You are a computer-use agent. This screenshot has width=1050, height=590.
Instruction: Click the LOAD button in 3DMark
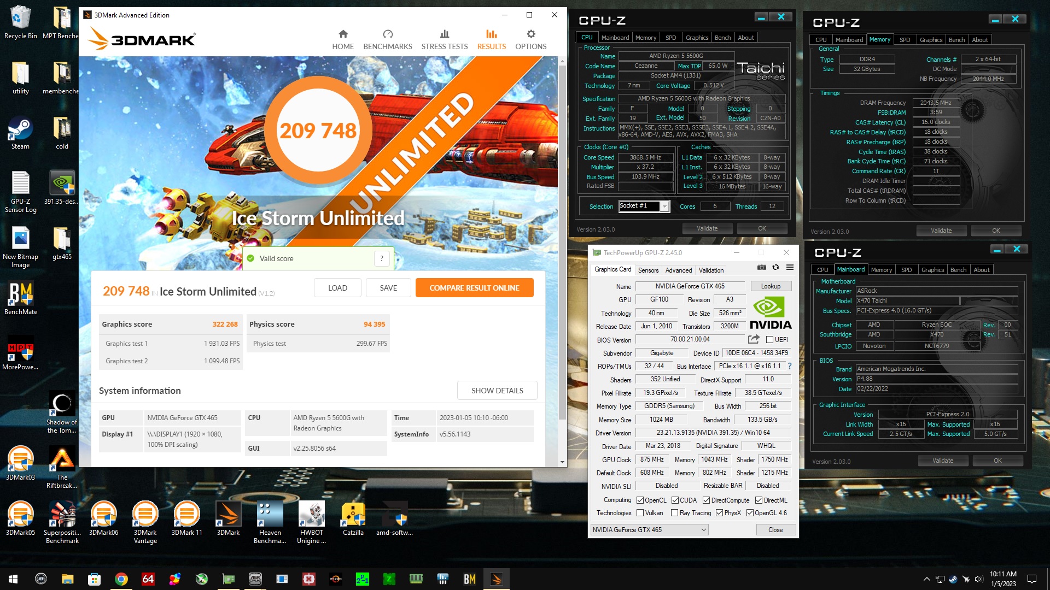[x=337, y=288]
